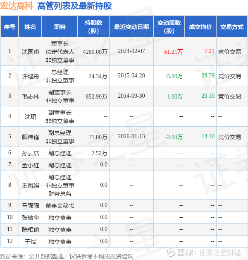Click the holding value 2.52万
This screenshot has height=260, width=248.
[x=99, y=153]
